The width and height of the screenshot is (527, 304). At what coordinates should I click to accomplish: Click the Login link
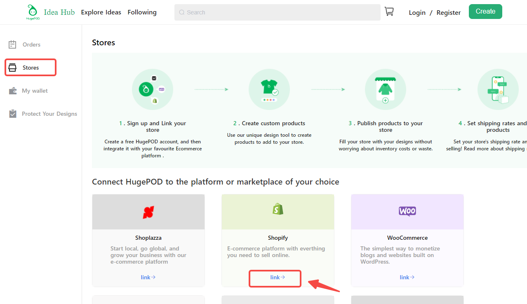click(417, 13)
